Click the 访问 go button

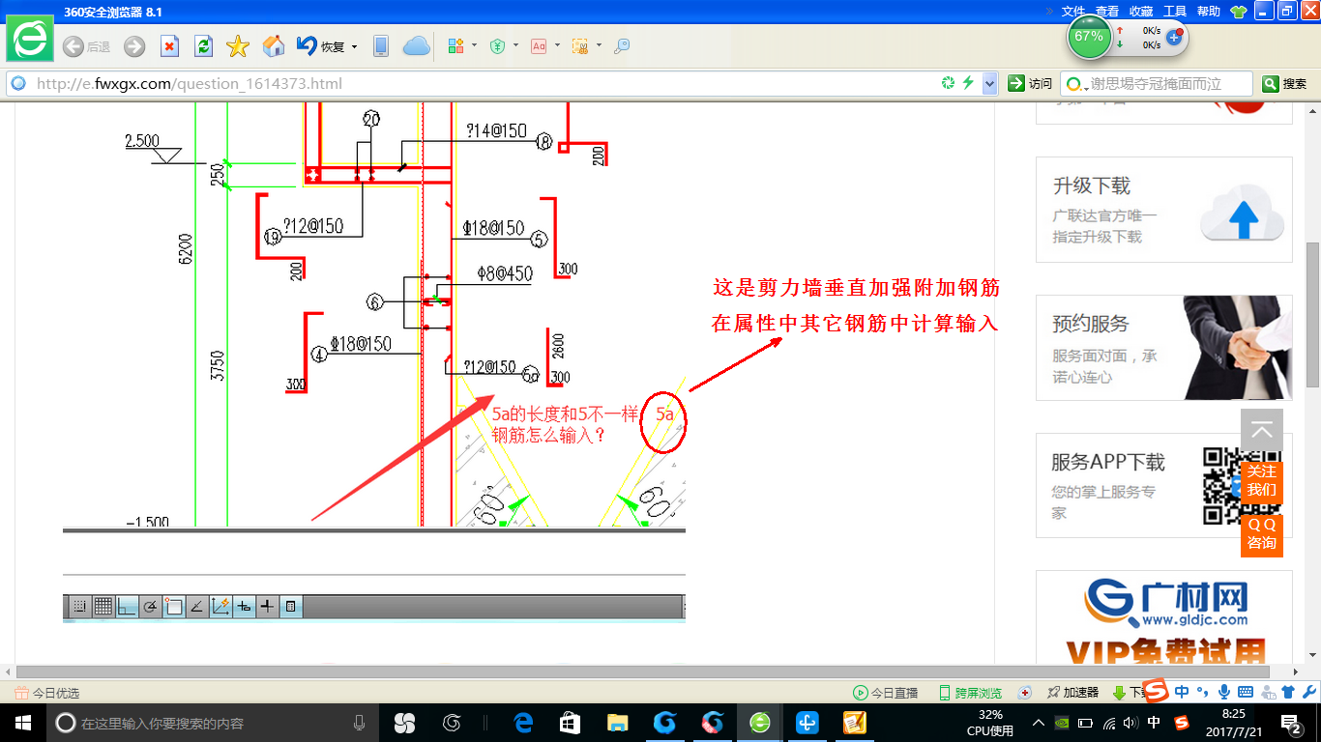click(1030, 84)
